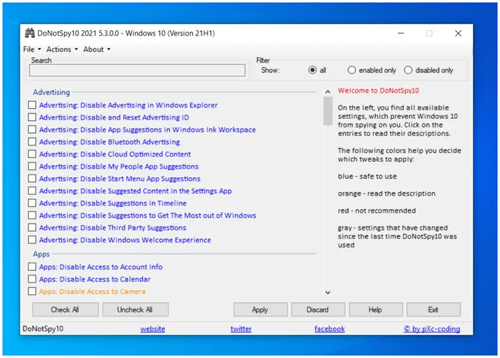Viewport: 500px width, 358px height.
Task: Click the Help button
Action: click(376, 310)
